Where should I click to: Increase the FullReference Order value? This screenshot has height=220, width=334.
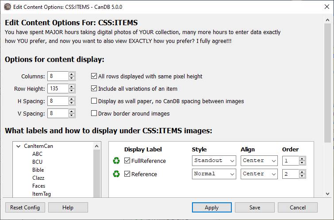(302, 159)
